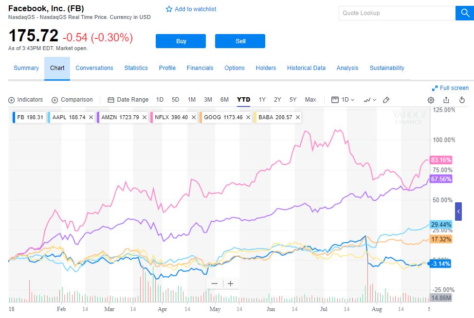Viewport: 474px width, 318px height.
Task: Click the share chart icon
Action: click(446, 100)
